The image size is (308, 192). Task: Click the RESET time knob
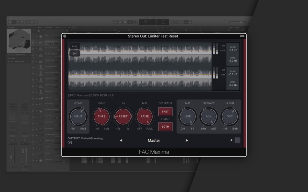pos(123,117)
